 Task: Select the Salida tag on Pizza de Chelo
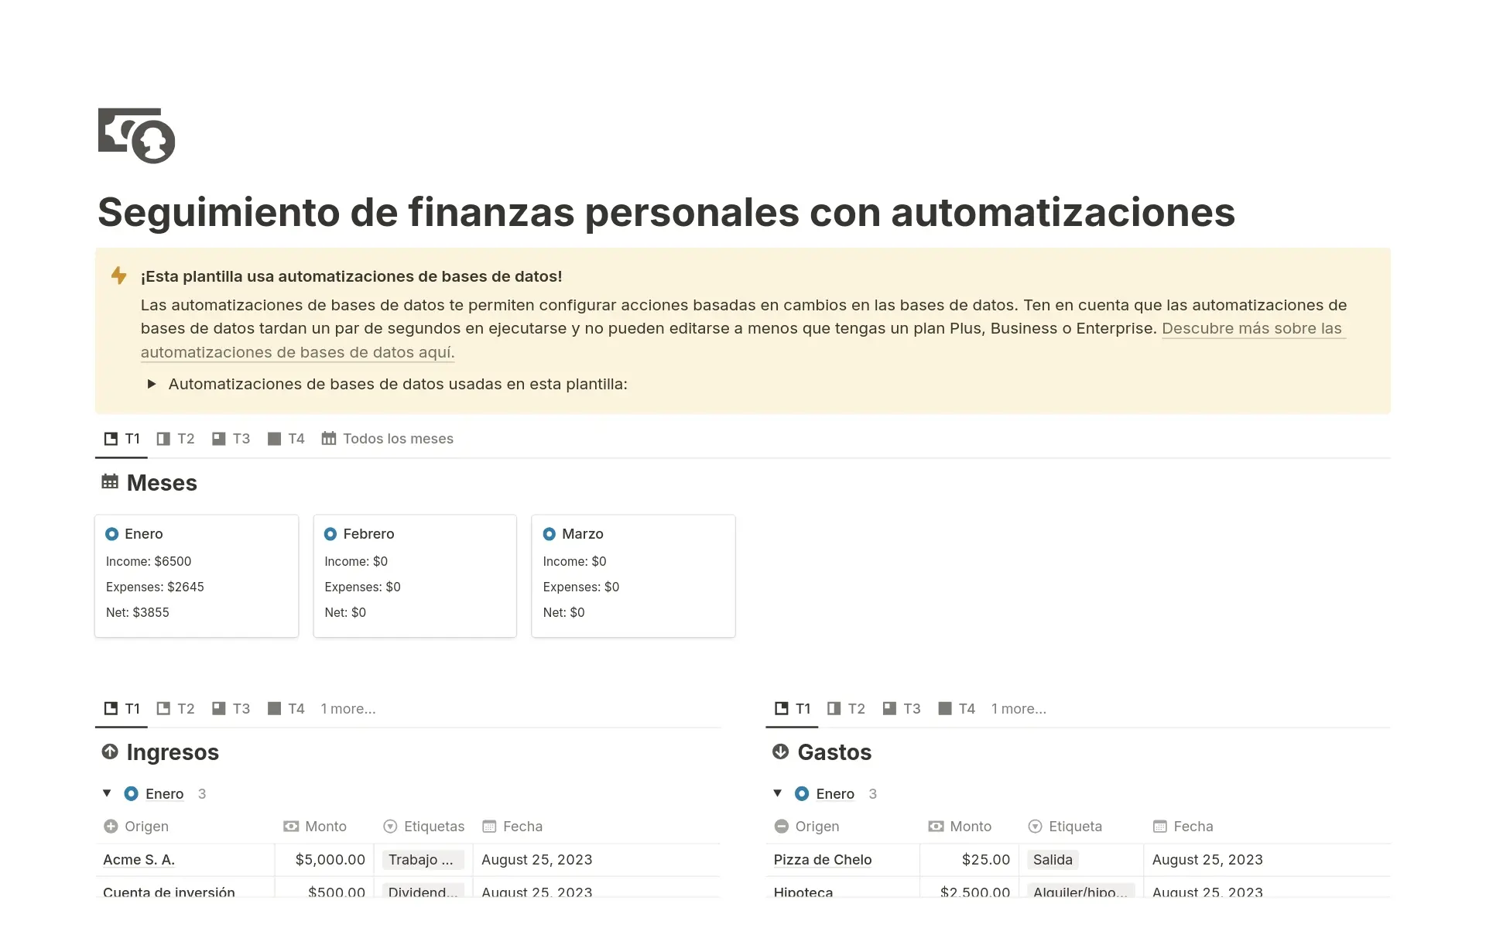click(1053, 860)
